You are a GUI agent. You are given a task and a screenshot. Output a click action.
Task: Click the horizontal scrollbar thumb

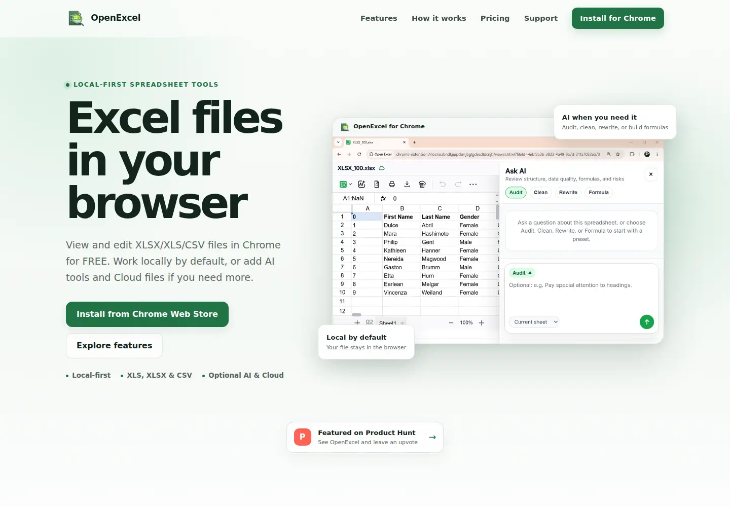tap(356, 314)
